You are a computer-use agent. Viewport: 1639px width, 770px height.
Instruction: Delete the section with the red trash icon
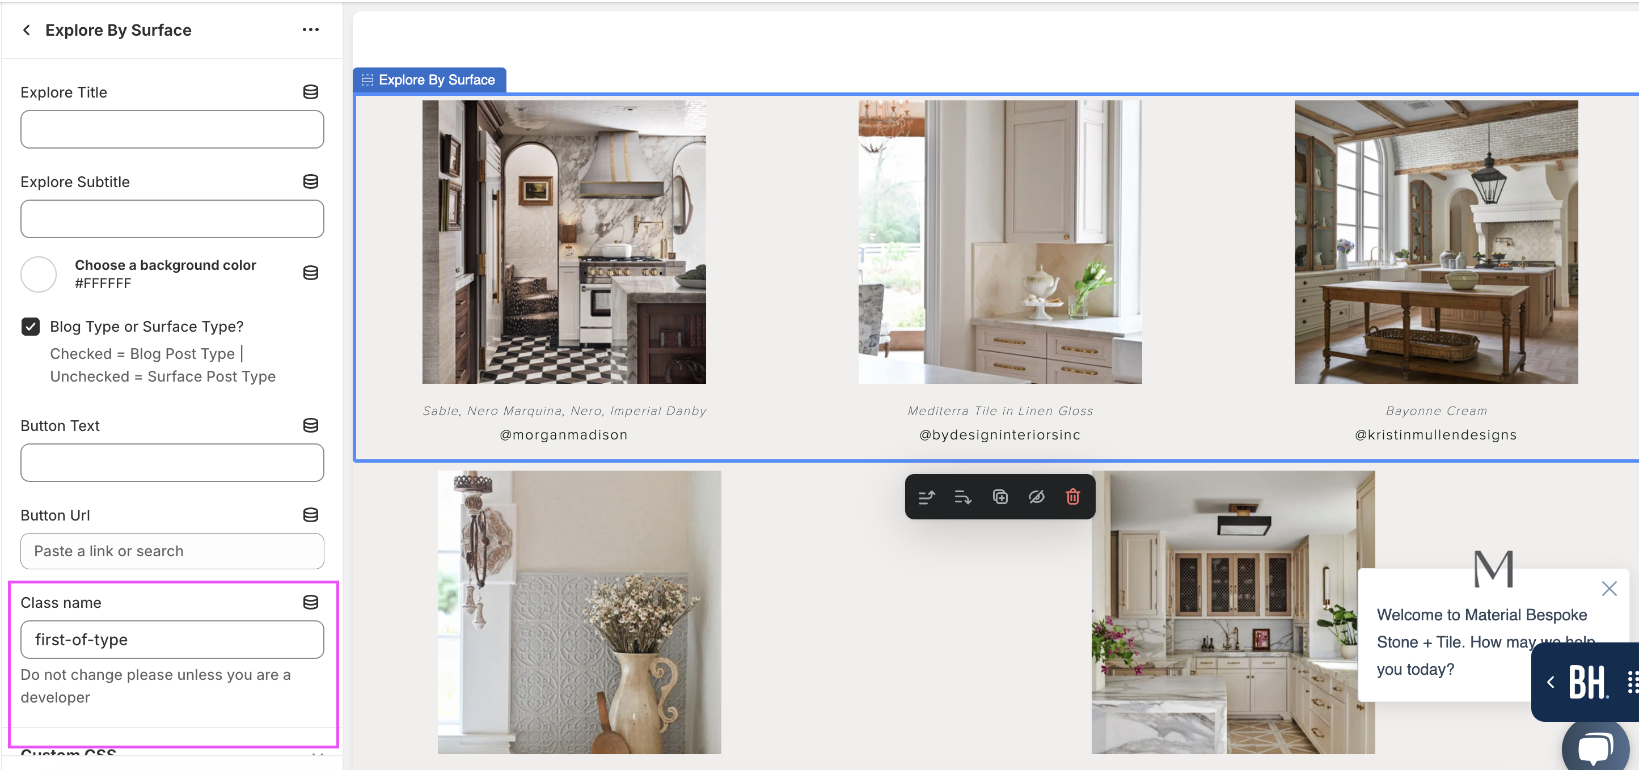coord(1073,497)
